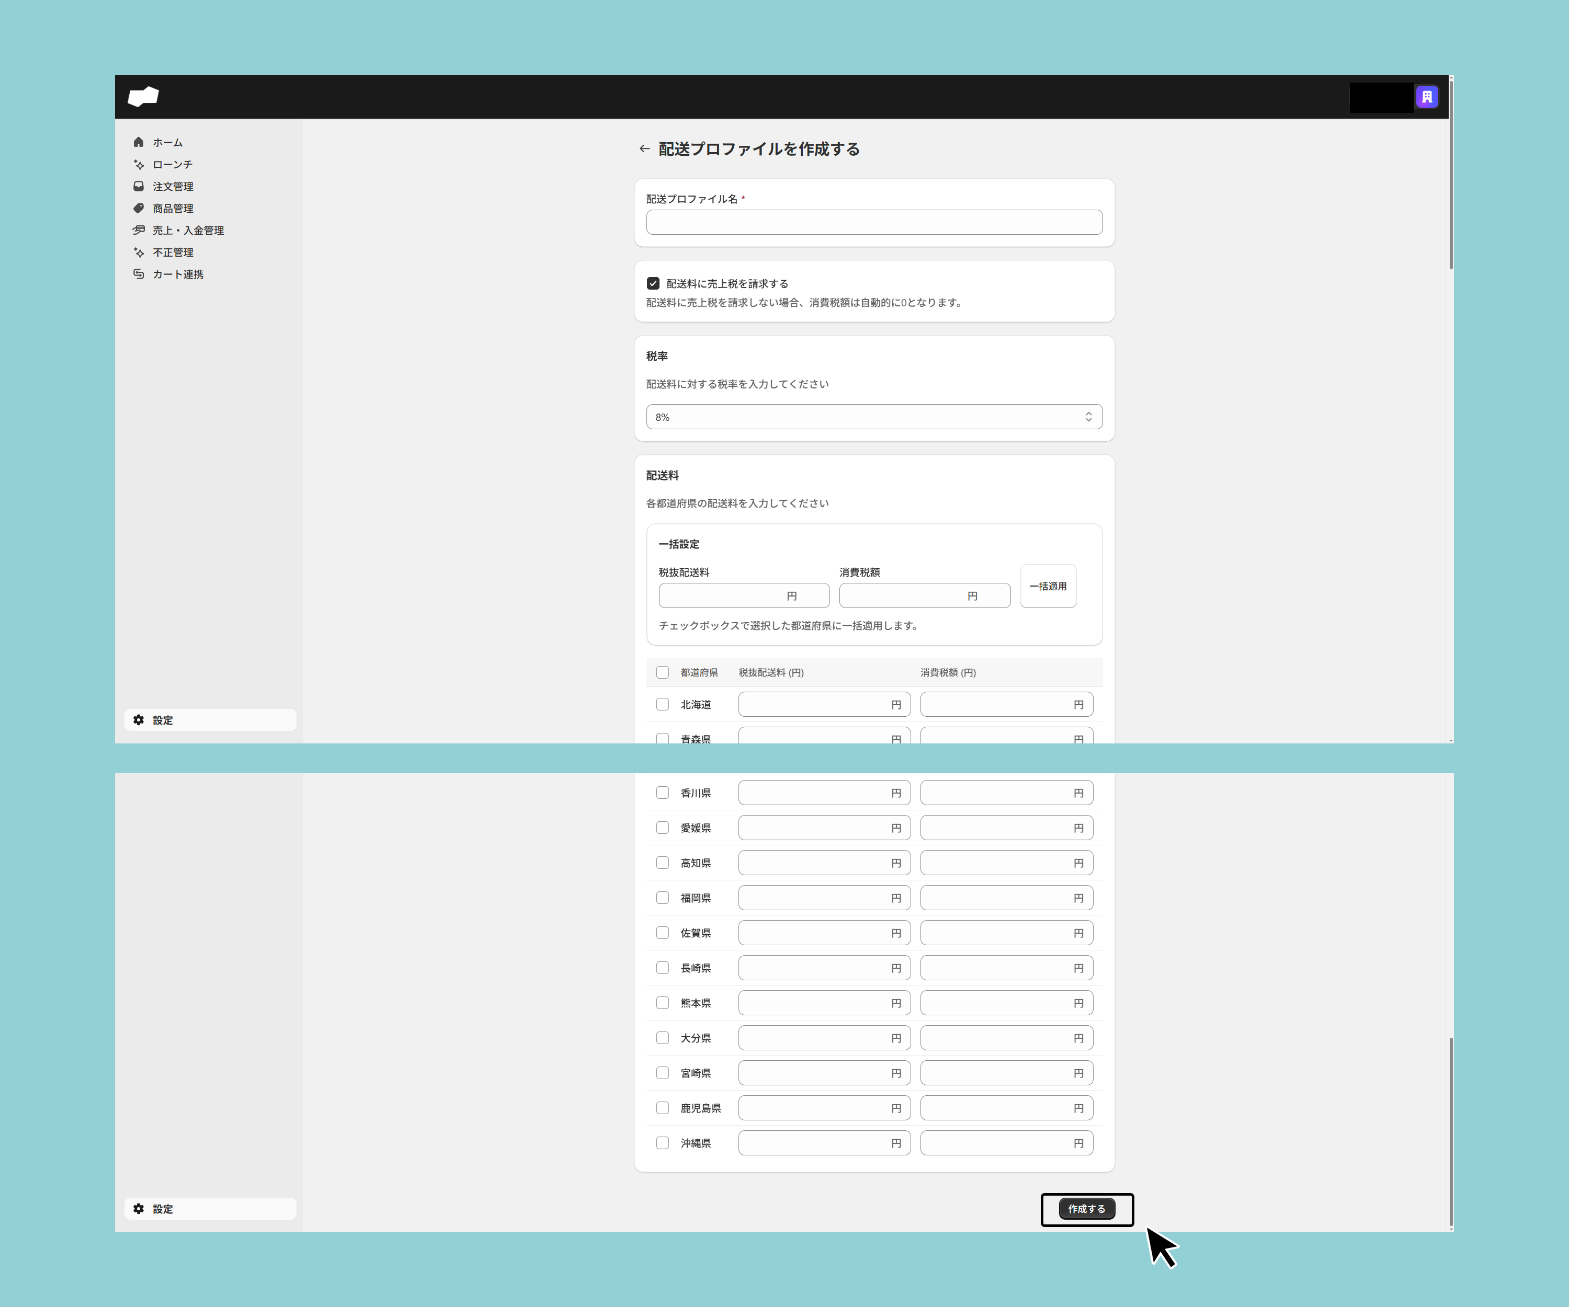Uncheck 配送料に売上税を請求する checkbox
This screenshot has width=1569, height=1307.
pyautogui.click(x=653, y=283)
